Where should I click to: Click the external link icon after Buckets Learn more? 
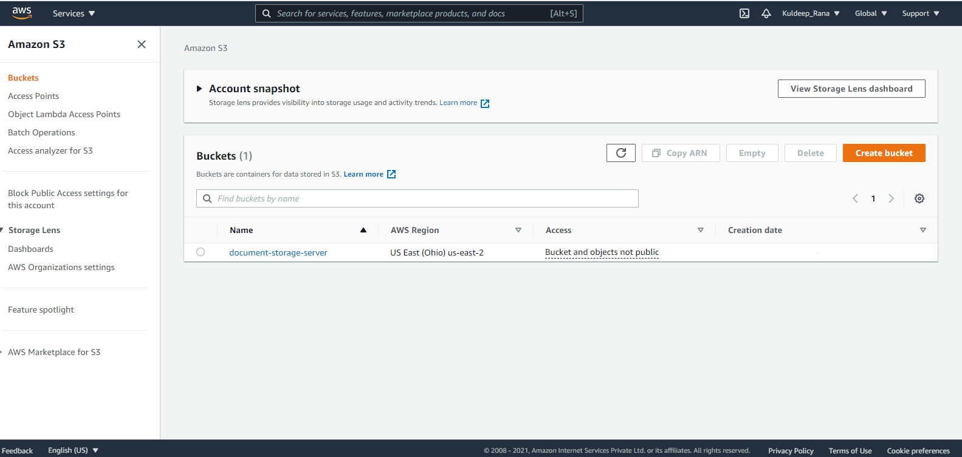(x=391, y=174)
